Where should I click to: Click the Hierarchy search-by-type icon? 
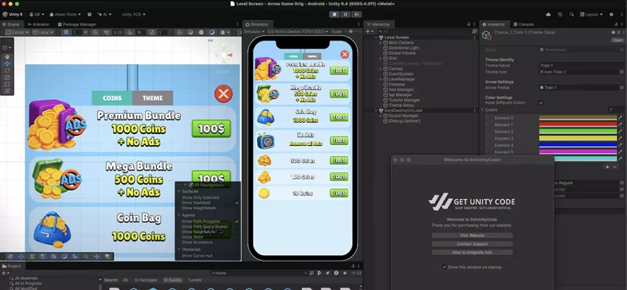(x=475, y=31)
